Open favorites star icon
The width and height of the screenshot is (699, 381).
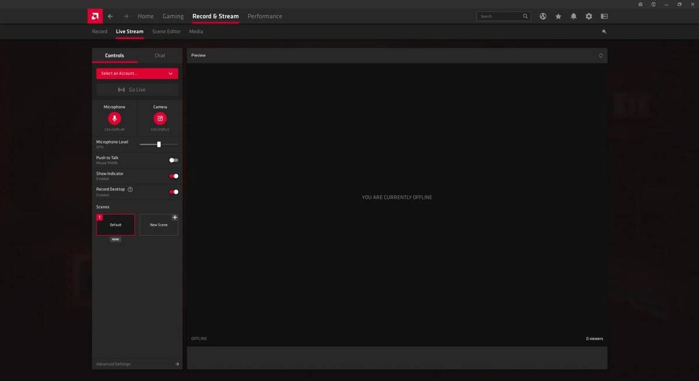558,16
